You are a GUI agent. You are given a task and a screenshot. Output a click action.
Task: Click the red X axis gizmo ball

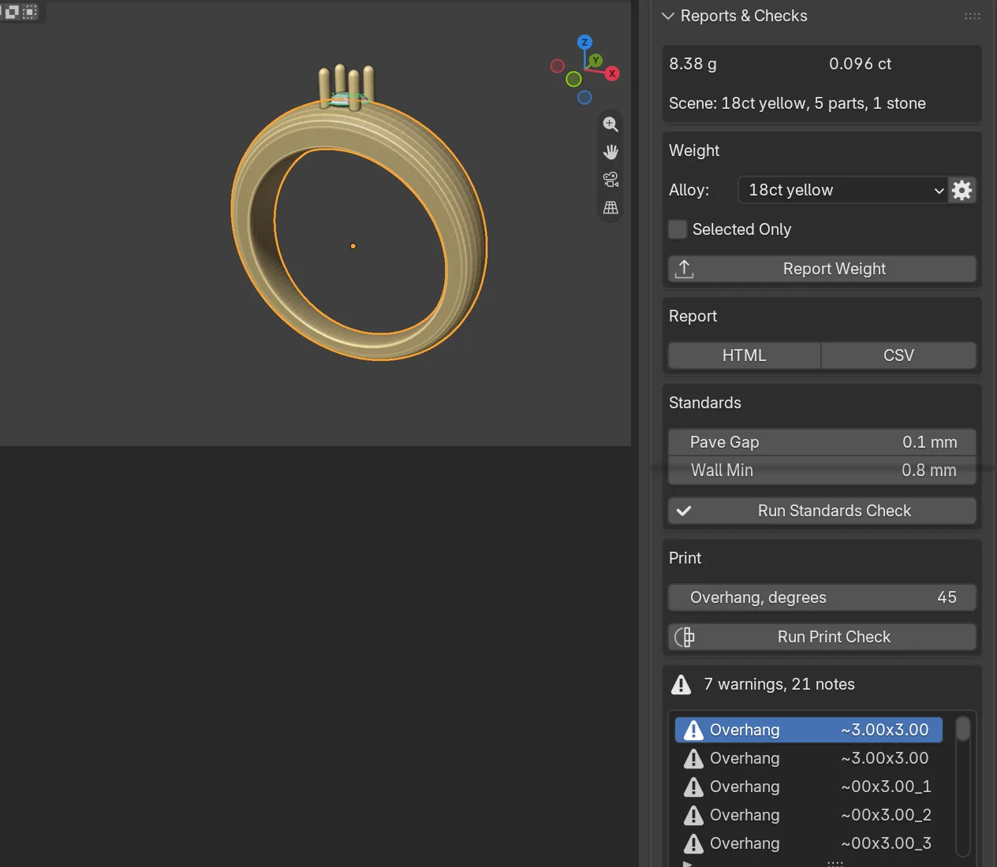(x=612, y=73)
